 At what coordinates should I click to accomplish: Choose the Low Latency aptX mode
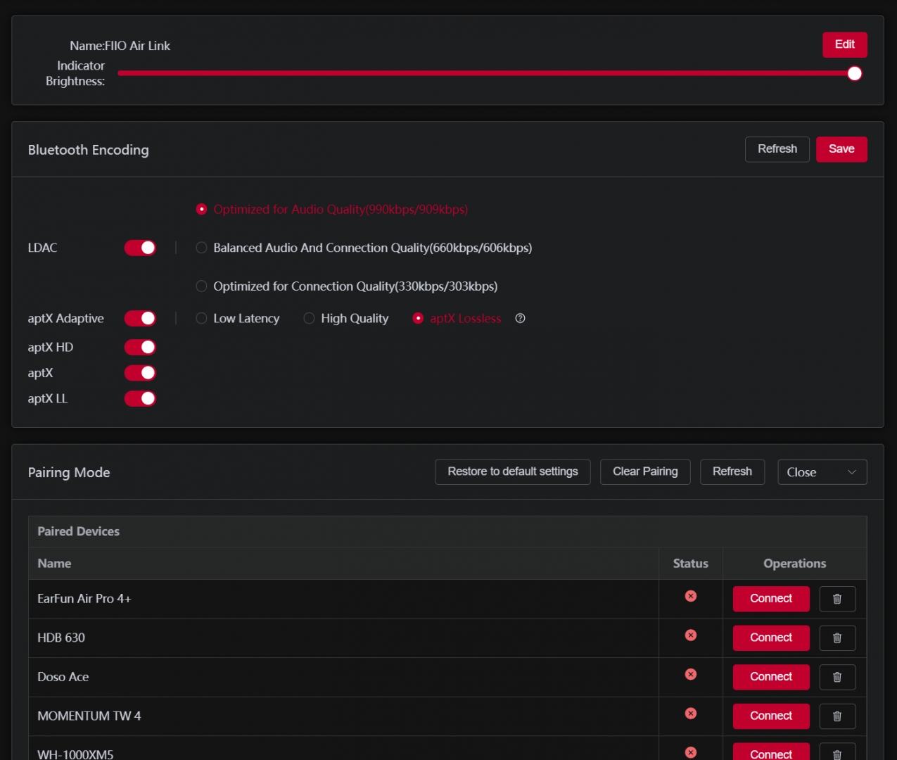tap(202, 319)
